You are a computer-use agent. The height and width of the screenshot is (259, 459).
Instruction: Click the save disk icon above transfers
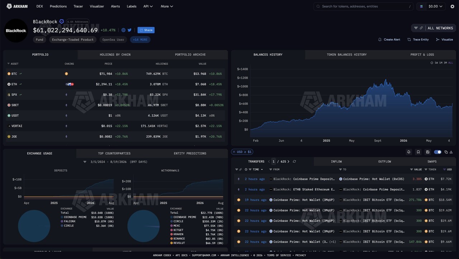(x=428, y=152)
